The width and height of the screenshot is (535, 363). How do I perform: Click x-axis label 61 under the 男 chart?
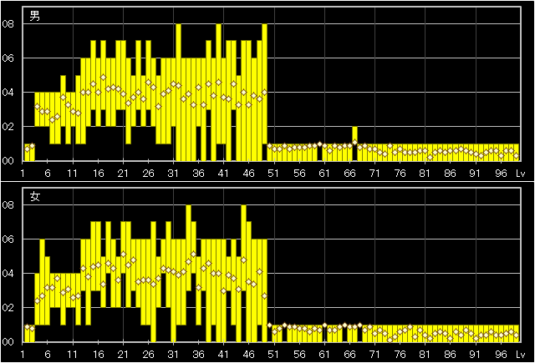coord(324,174)
